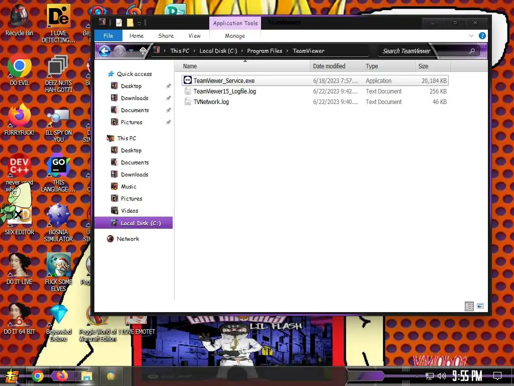Click Chrome icon in the taskbar
This screenshot has height=386, width=514.
click(38, 376)
